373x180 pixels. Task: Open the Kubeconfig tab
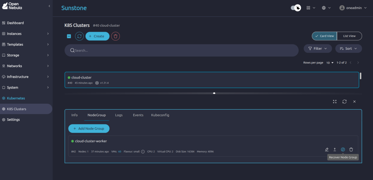point(160,115)
